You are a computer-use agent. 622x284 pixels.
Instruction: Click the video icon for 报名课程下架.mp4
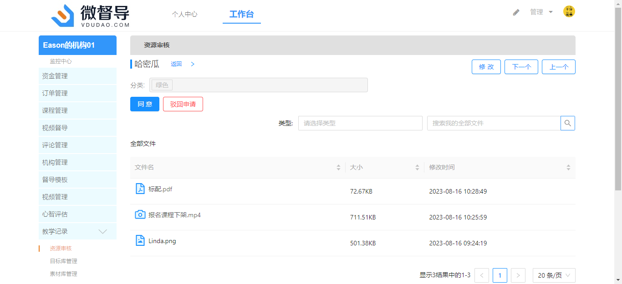(140, 214)
